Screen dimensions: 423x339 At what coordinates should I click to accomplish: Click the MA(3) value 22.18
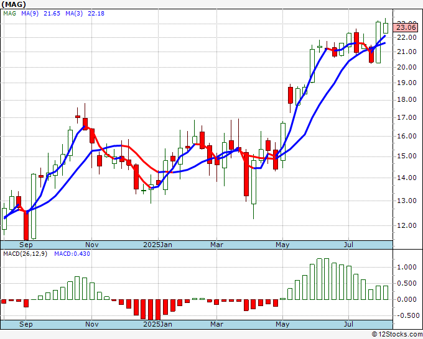click(96, 14)
